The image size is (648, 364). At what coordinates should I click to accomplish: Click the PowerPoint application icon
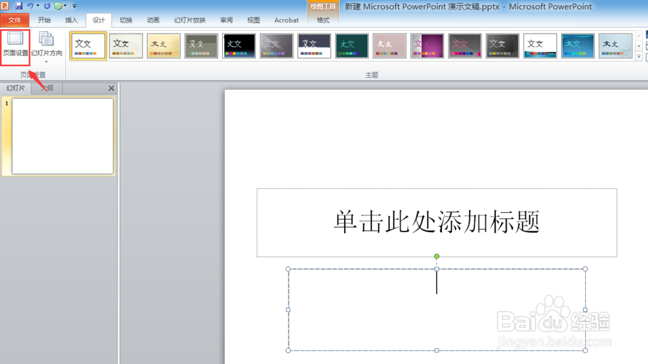[x=5, y=6]
